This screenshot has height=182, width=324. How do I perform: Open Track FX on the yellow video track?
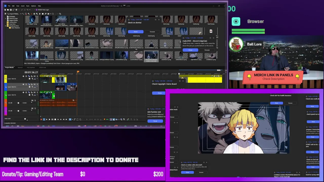(32, 76)
